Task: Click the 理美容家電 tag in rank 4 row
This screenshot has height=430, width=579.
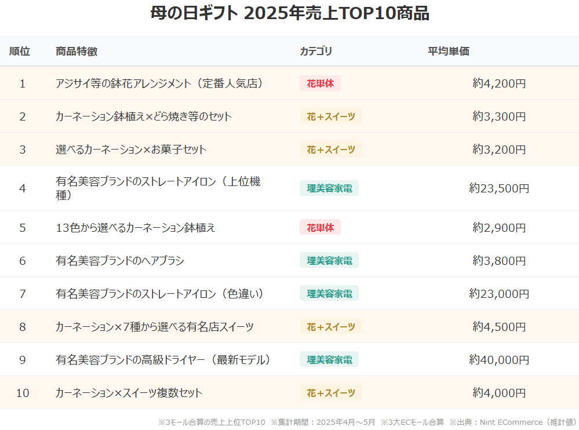Action: (329, 188)
